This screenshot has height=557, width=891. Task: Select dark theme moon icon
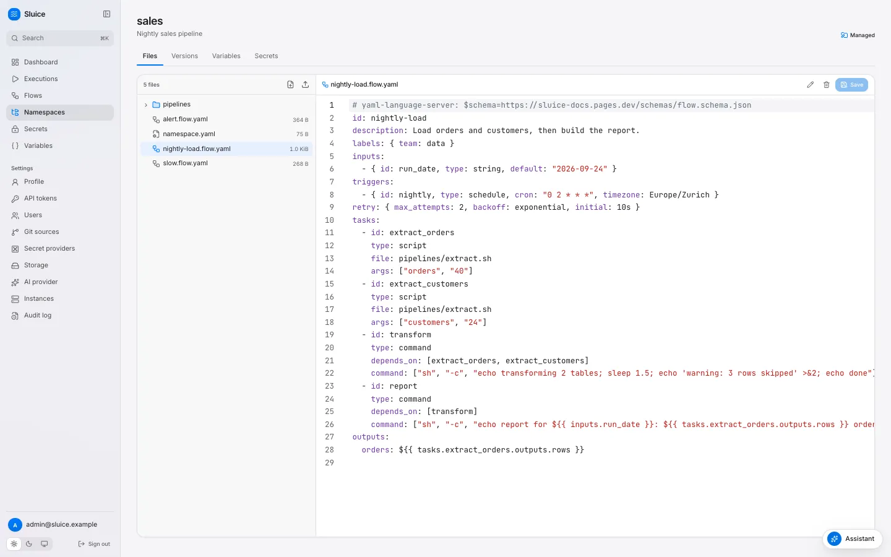coord(29,544)
